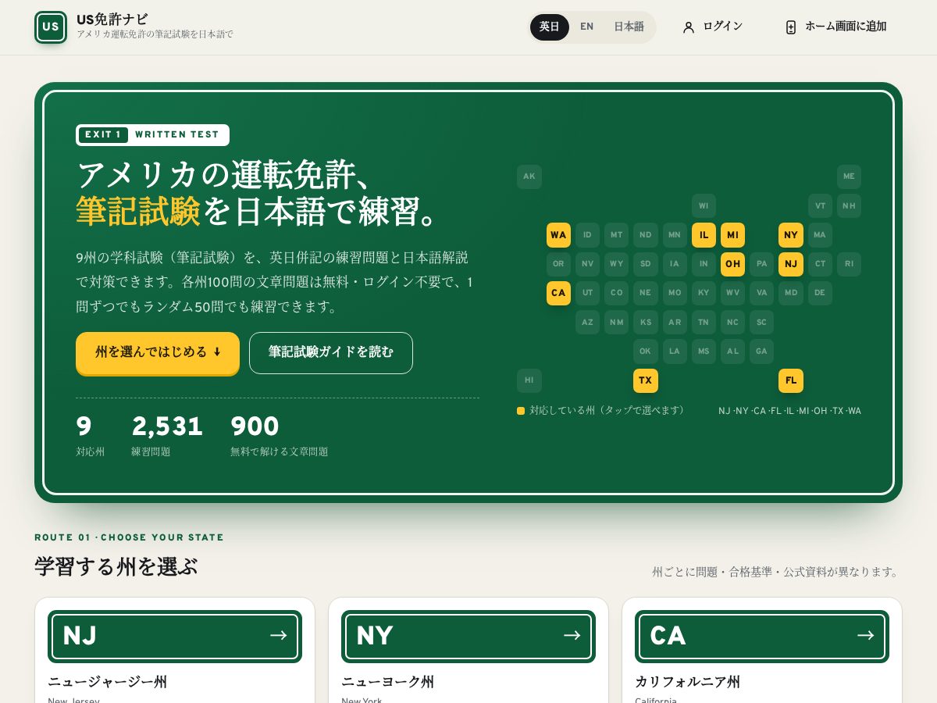Viewport: 937px width, 703px height.
Task: Select TX state tile on the map
Action: pyautogui.click(x=646, y=381)
